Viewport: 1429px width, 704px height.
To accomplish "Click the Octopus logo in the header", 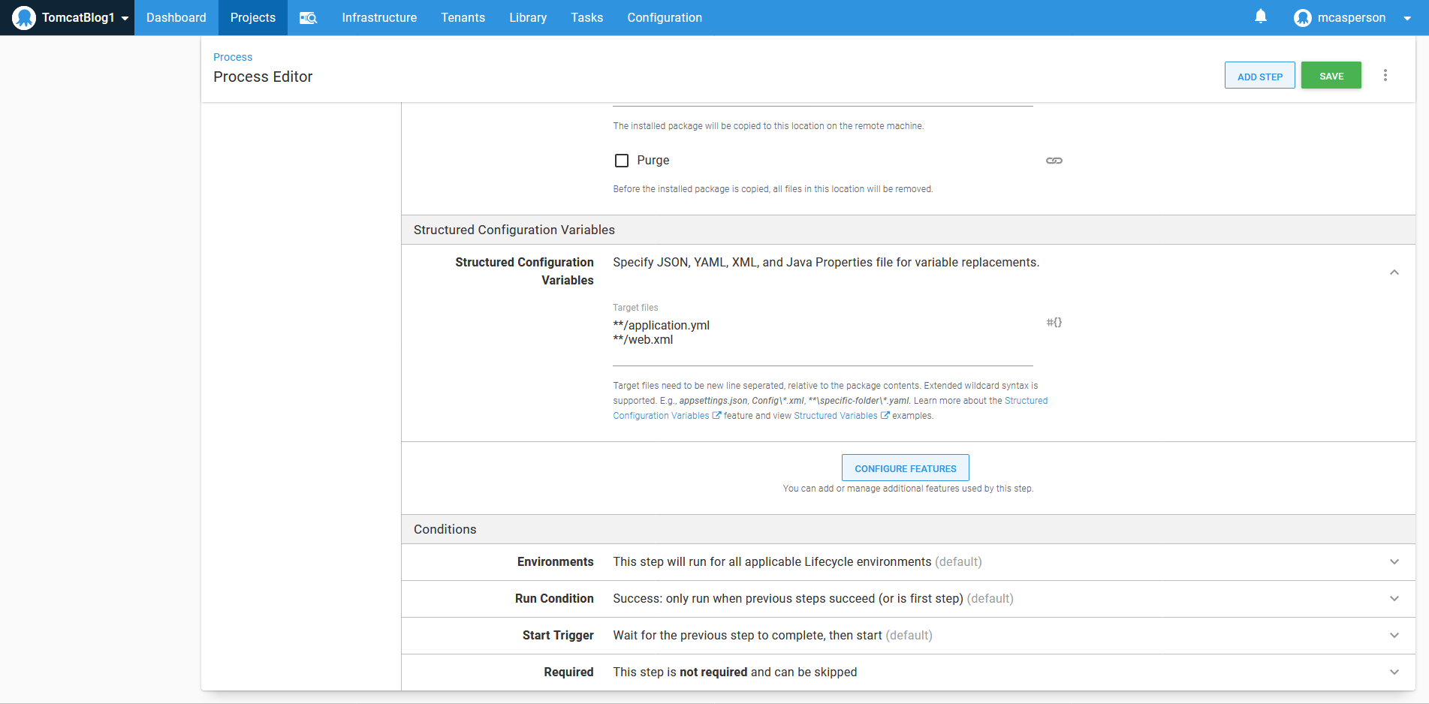I will click(x=24, y=17).
